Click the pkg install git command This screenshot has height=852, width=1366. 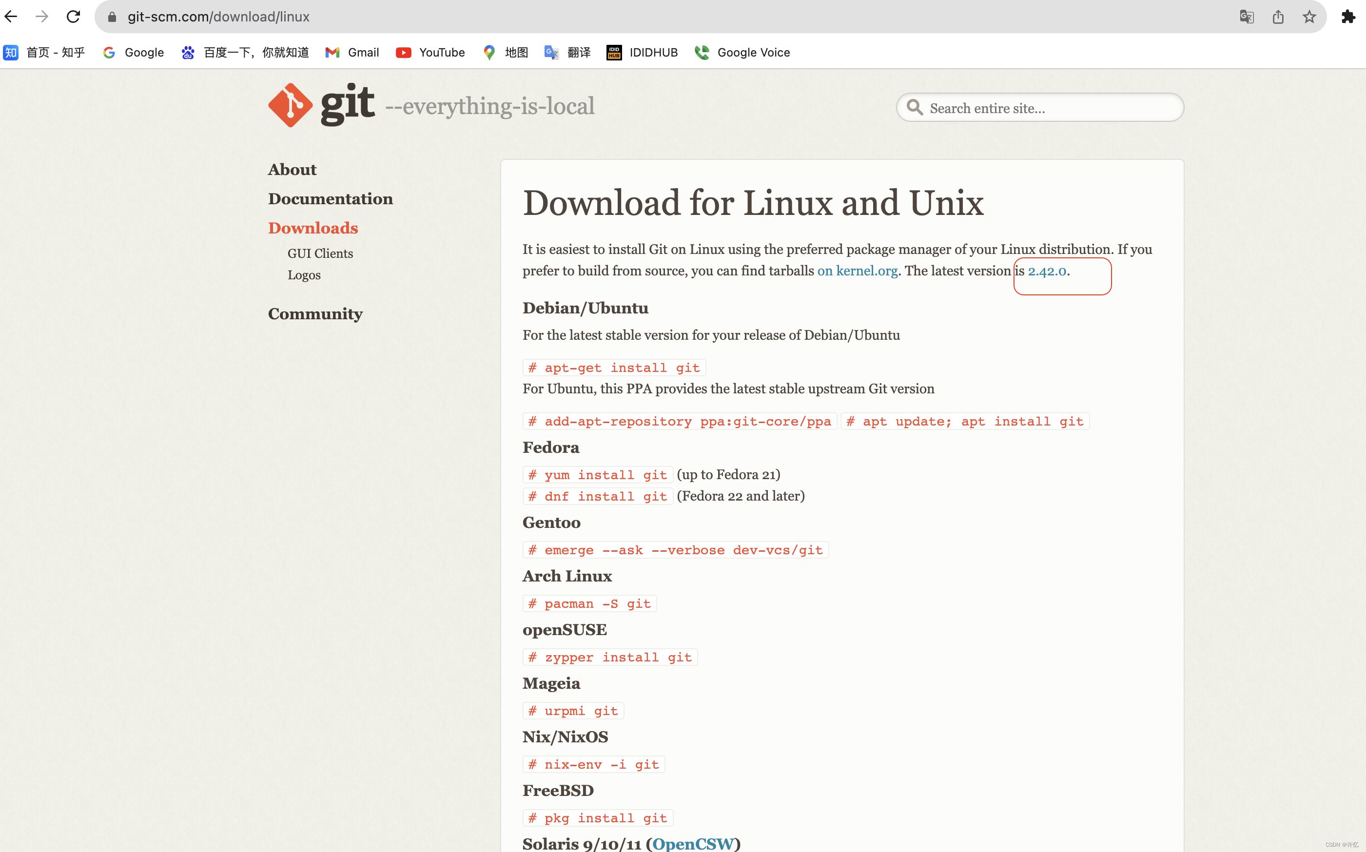[x=598, y=818]
